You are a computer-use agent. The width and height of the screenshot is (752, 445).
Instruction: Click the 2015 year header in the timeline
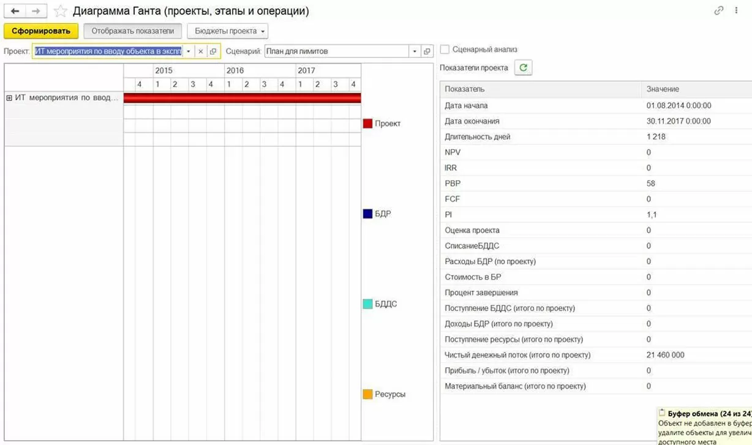(189, 70)
